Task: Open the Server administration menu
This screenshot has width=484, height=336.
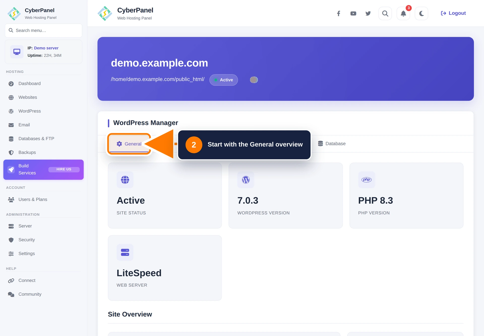Action: 44,226
